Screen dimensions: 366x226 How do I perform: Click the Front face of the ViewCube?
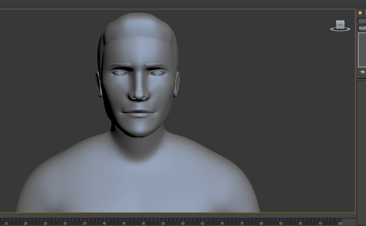[340, 25]
